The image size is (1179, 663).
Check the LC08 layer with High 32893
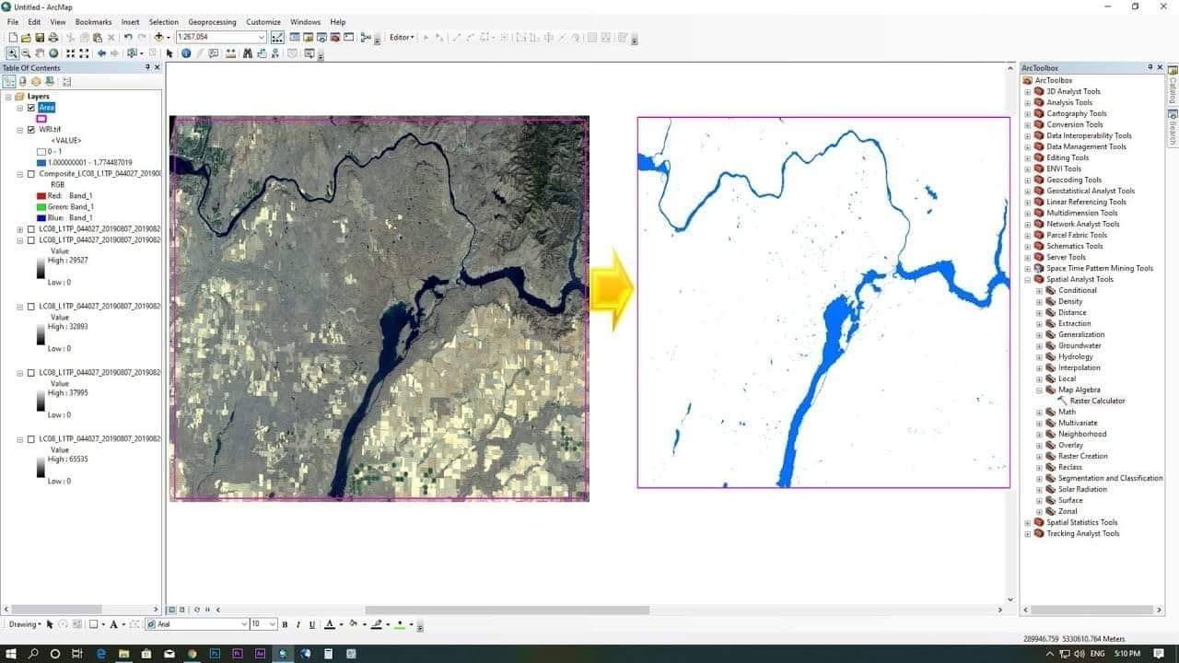pos(31,306)
